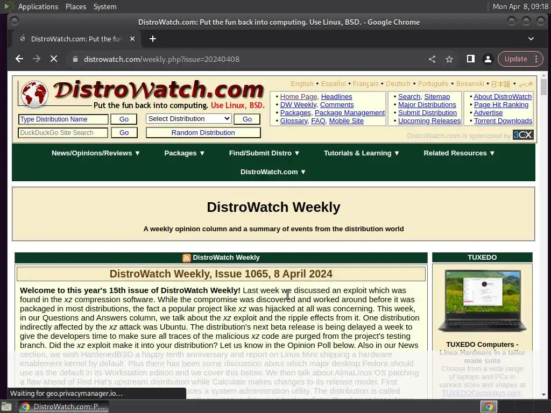Expand Find/Submit Distro menu
The width and height of the screenshot is (551, 413).
tap(264, 153)
